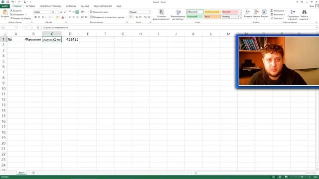Toggle the highlighted Bottom Align button

(x=77, y=12)
